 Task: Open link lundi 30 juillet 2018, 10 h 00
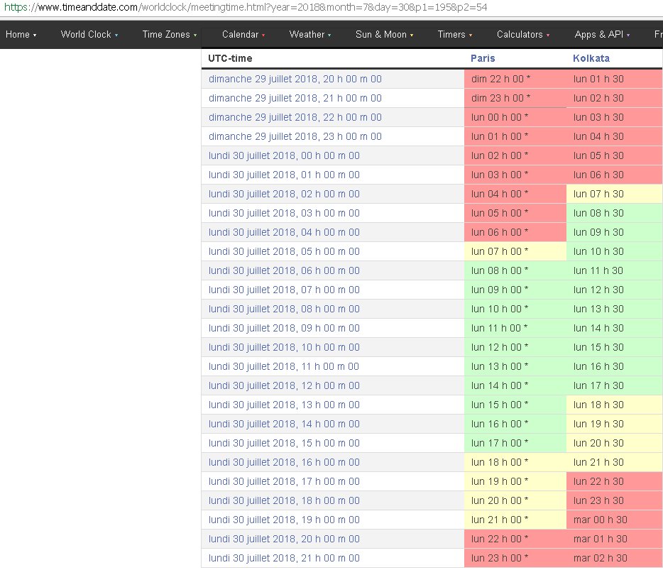pos(284,347)
